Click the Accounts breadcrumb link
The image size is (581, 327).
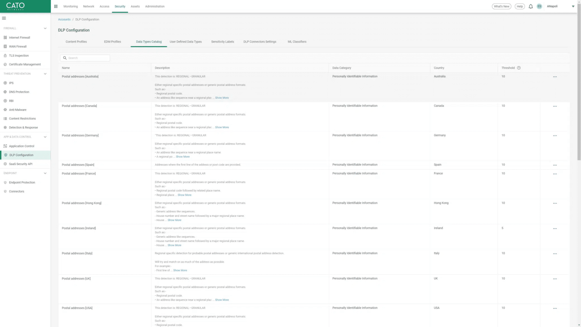tap(64, 19)
